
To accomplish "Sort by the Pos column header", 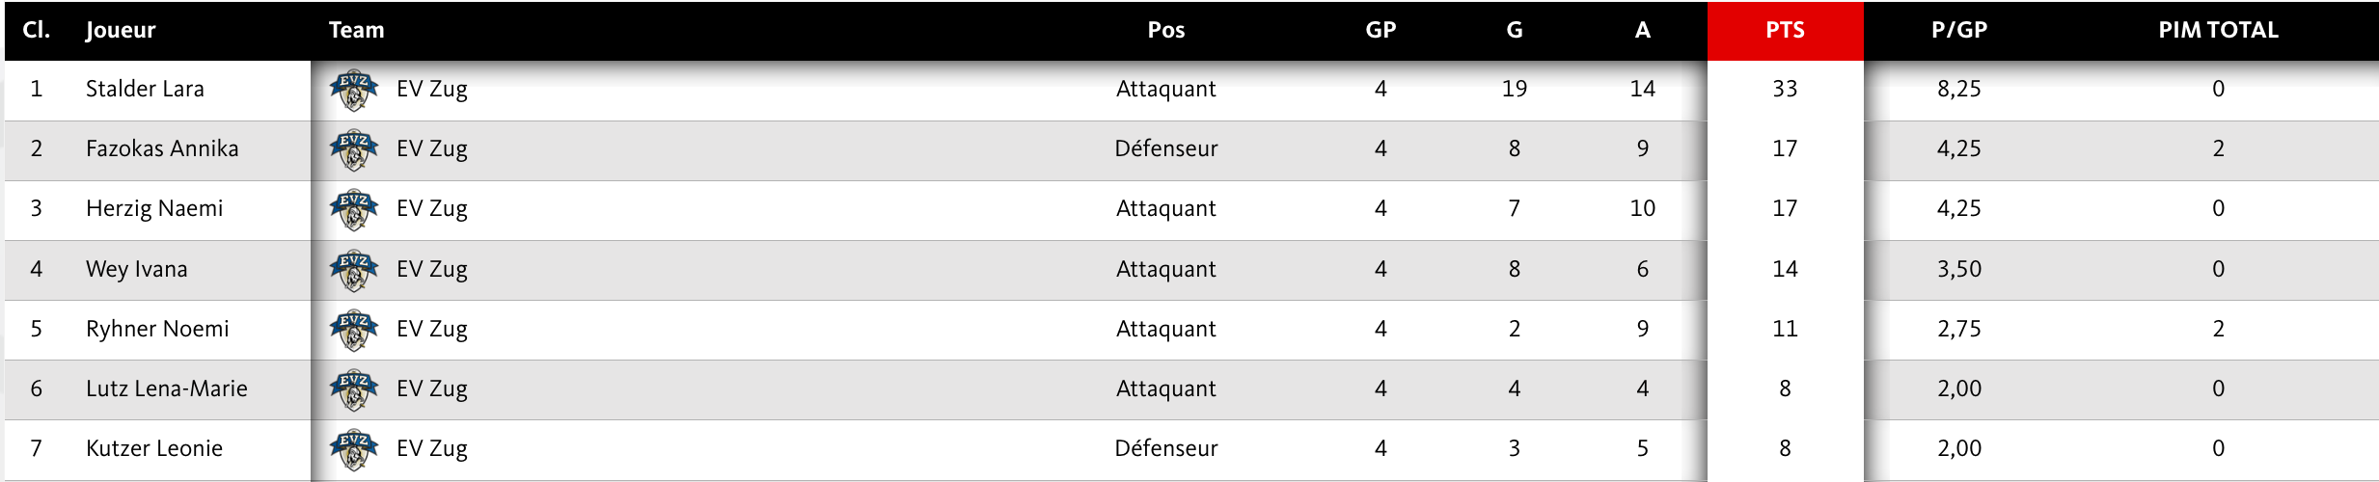I will click(x=1165, y=30).
